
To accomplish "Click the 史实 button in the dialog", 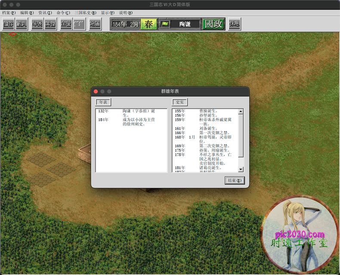I will [x=180, y=102].
